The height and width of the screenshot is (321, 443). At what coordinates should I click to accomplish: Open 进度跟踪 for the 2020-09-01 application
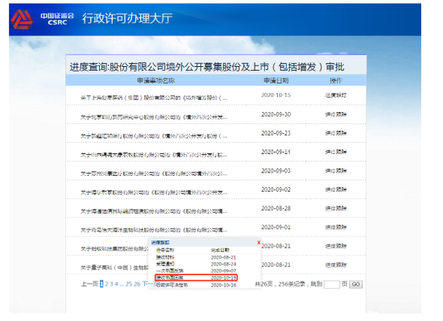coord(336,227)
